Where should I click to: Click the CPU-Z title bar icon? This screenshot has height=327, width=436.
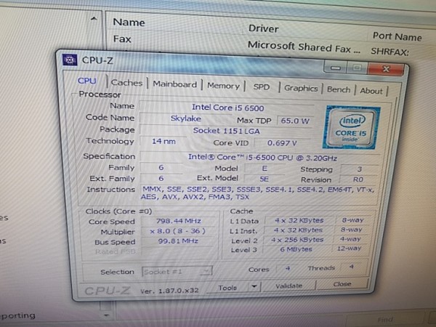point(70,60)
